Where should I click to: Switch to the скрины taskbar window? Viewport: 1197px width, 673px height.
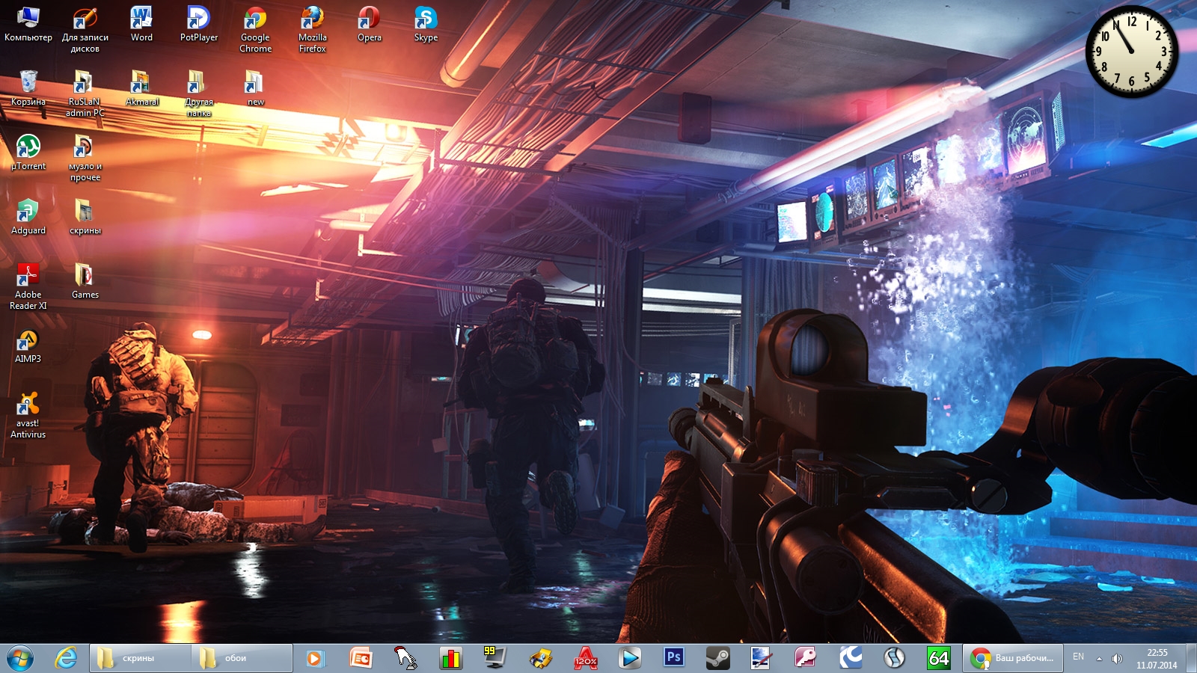[139, 658]
